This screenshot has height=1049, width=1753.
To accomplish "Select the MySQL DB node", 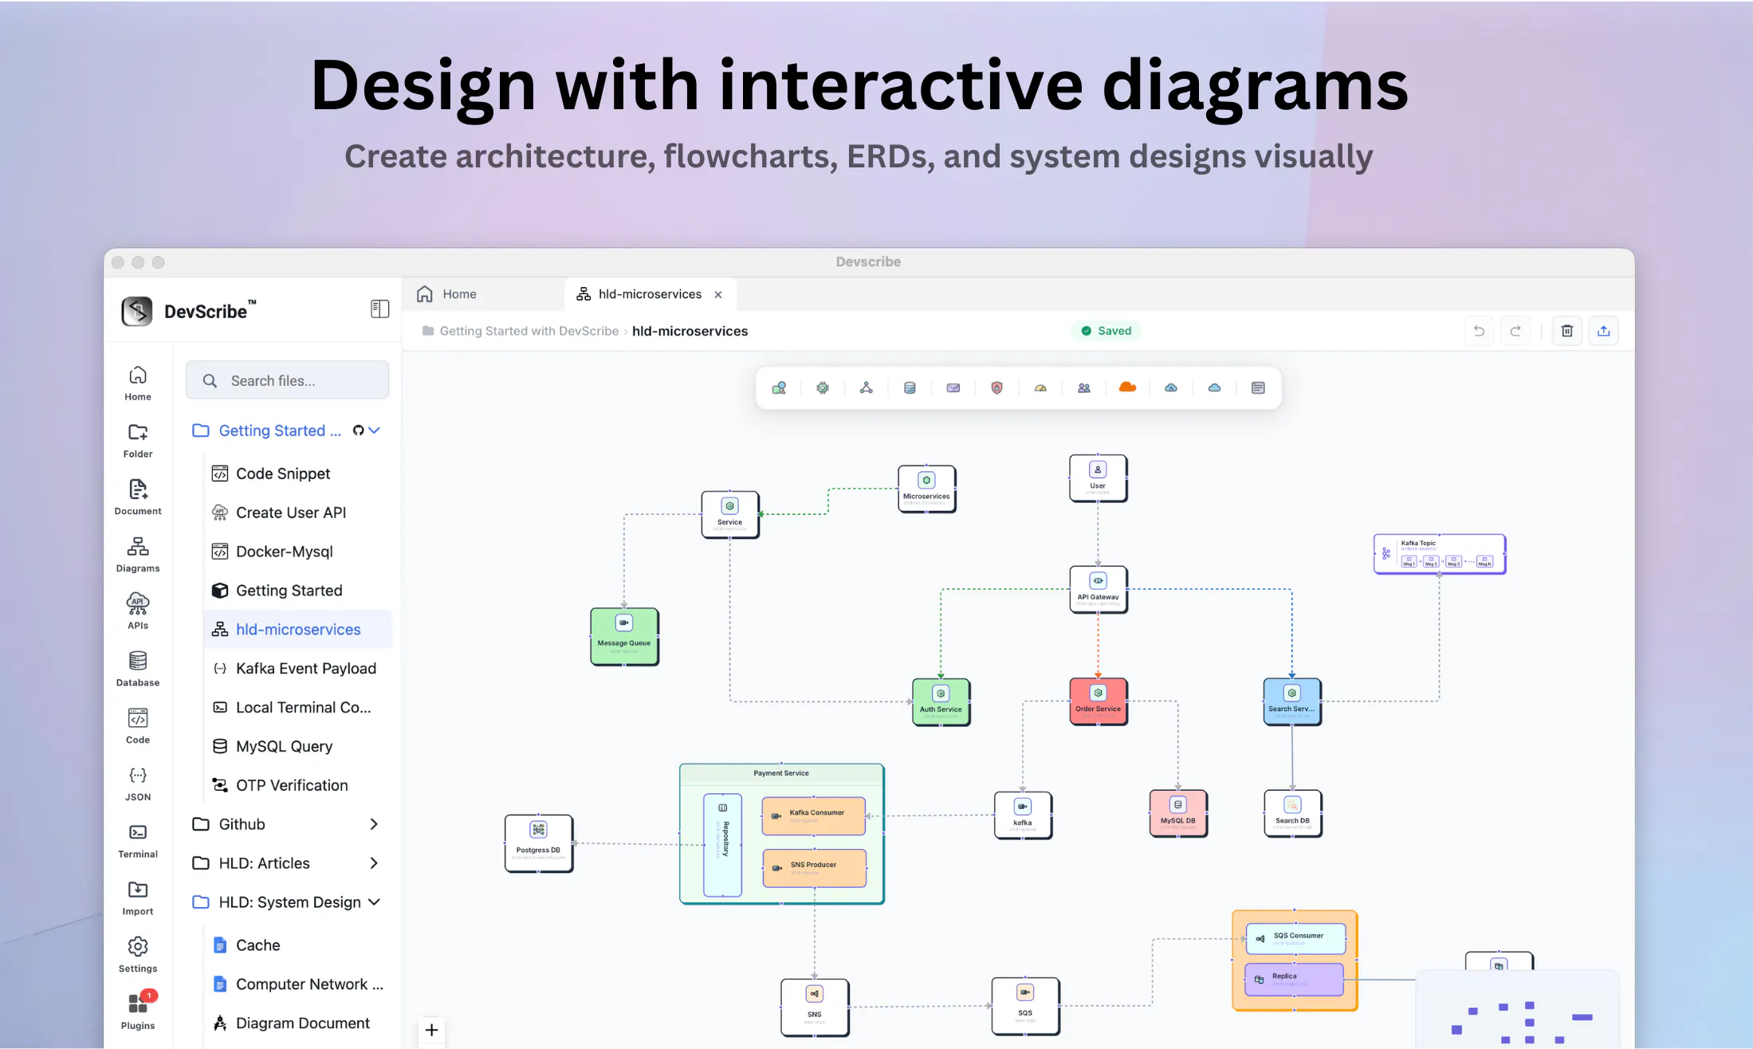I will click(1177, 813).
